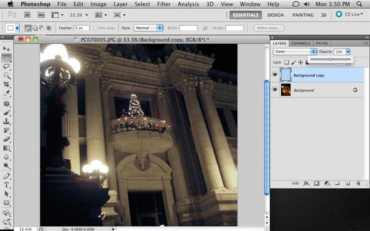The height and width of the screenshot is (231, 370).
Task: Select the Eyedropper tool
Action: pyautogui.click(x=6, y=94)
